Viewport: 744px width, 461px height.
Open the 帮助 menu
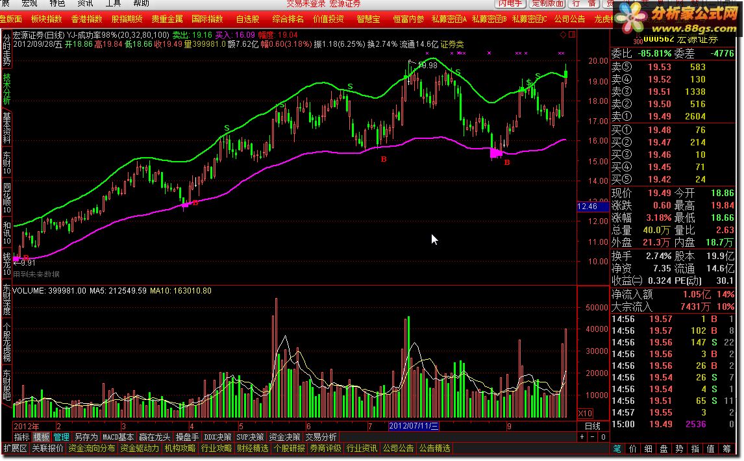[x=141, y=3]
